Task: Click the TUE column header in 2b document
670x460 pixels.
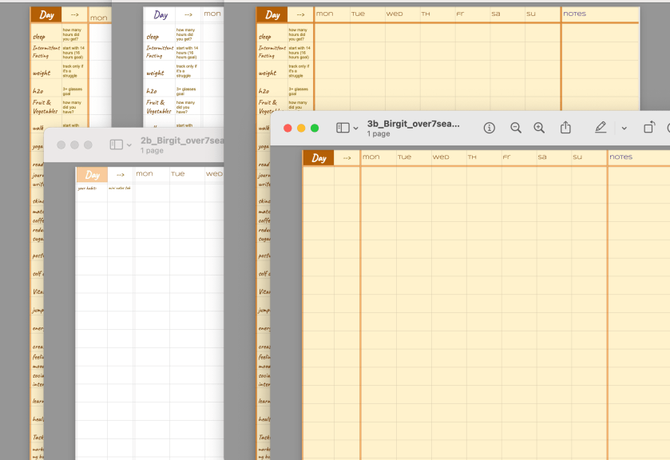Action: pos(177,174)
